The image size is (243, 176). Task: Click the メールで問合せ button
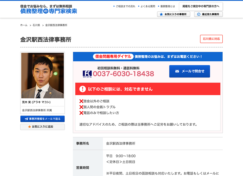click(190, 71)
